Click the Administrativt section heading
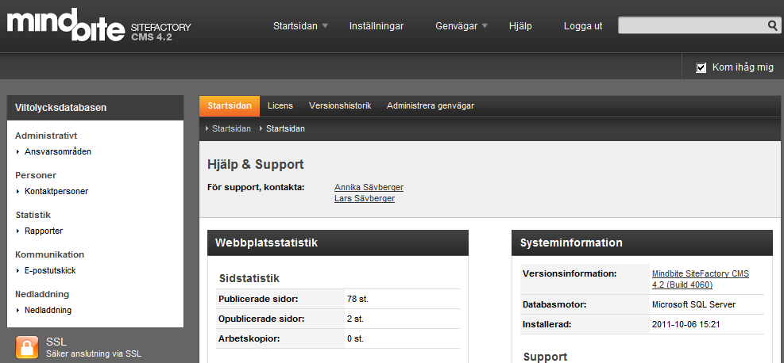The height and width of the screenshot is (363, 784). (x=46, y=136)
